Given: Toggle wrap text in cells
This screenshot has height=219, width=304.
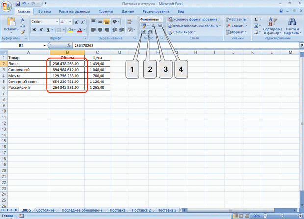Looking at the screenshot, I should pyautogui.click(x=130, y=21).
